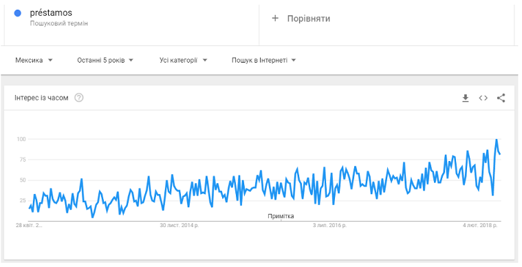Expand the Пошук в Інтернеті search type
522x267 pixels.
[x=263, y=61]
